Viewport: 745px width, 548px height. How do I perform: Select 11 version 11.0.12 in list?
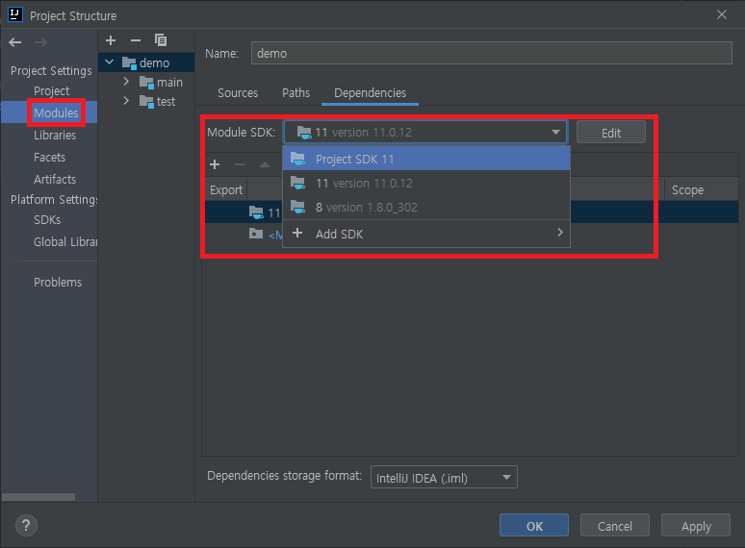coord(426,183)
